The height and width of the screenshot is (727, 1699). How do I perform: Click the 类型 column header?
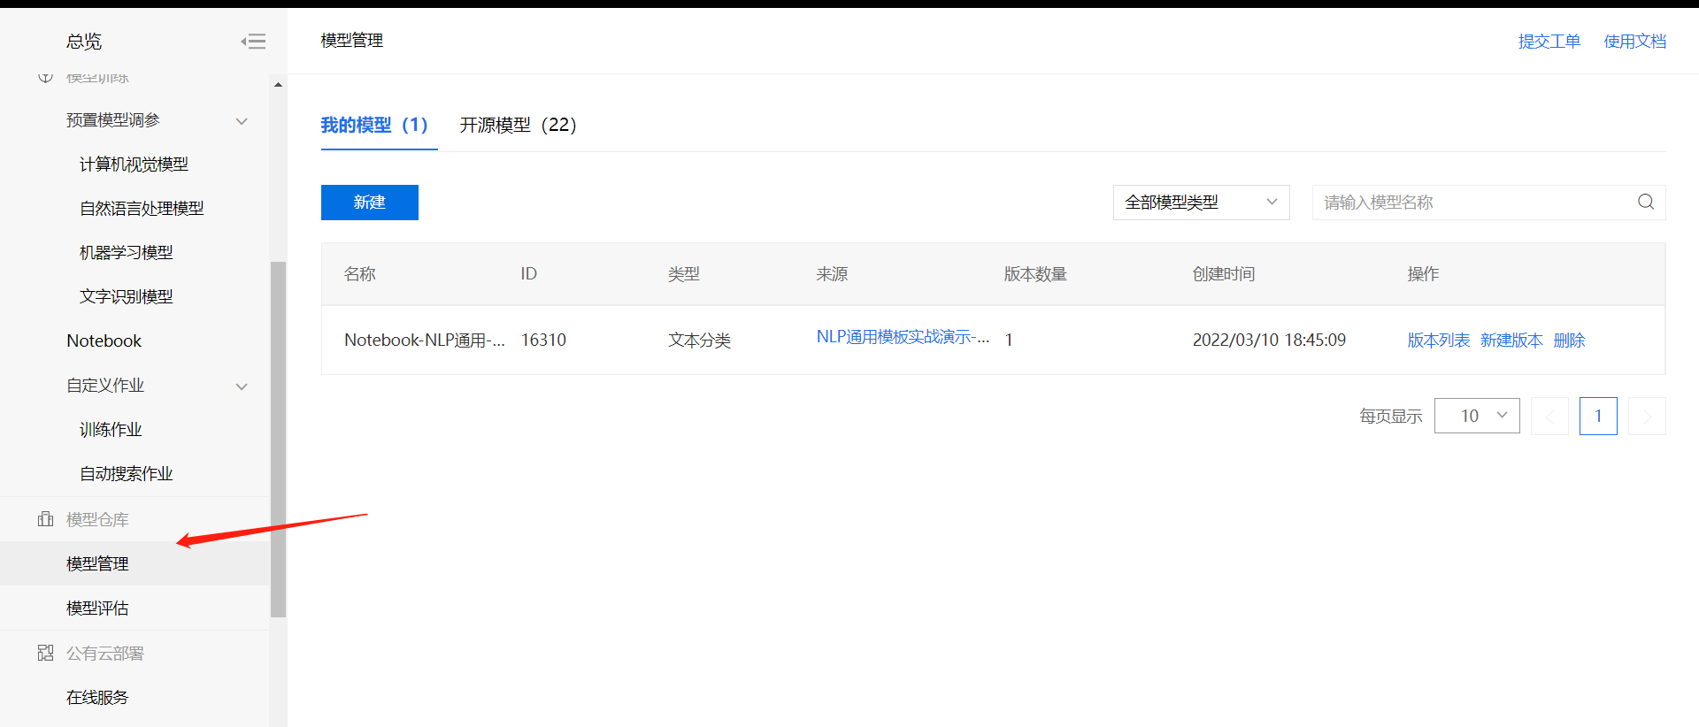click(684, 274)
